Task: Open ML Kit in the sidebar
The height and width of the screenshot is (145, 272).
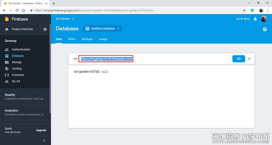Action: (x=16, y=81)
